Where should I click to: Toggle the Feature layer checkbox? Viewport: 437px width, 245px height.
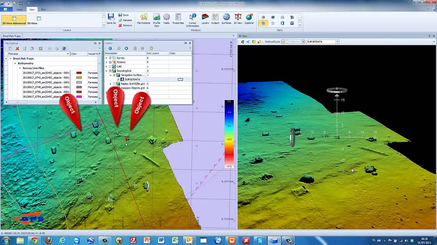[110, 62]
